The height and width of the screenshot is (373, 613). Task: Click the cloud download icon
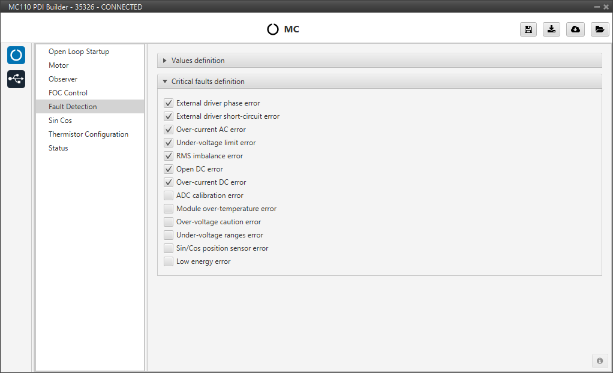(x=575, y=29)
